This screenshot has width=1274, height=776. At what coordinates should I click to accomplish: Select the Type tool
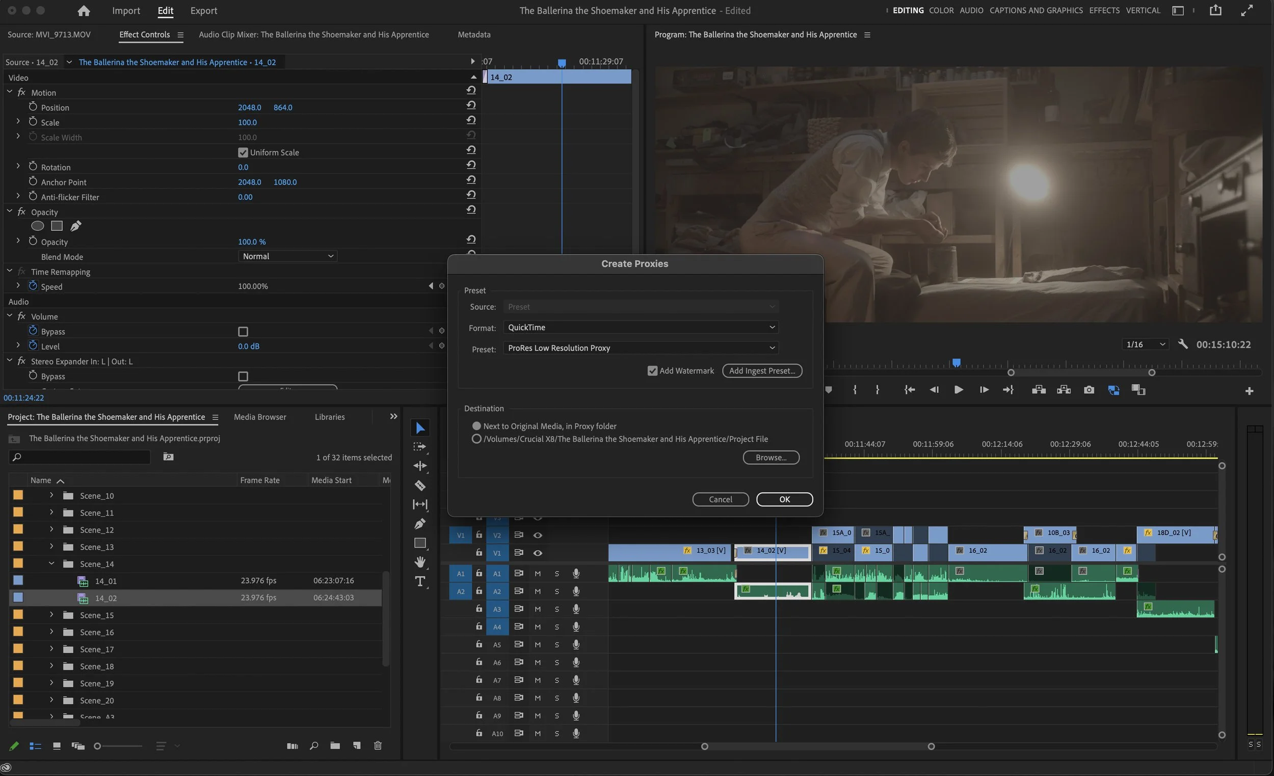pos(420,581)
